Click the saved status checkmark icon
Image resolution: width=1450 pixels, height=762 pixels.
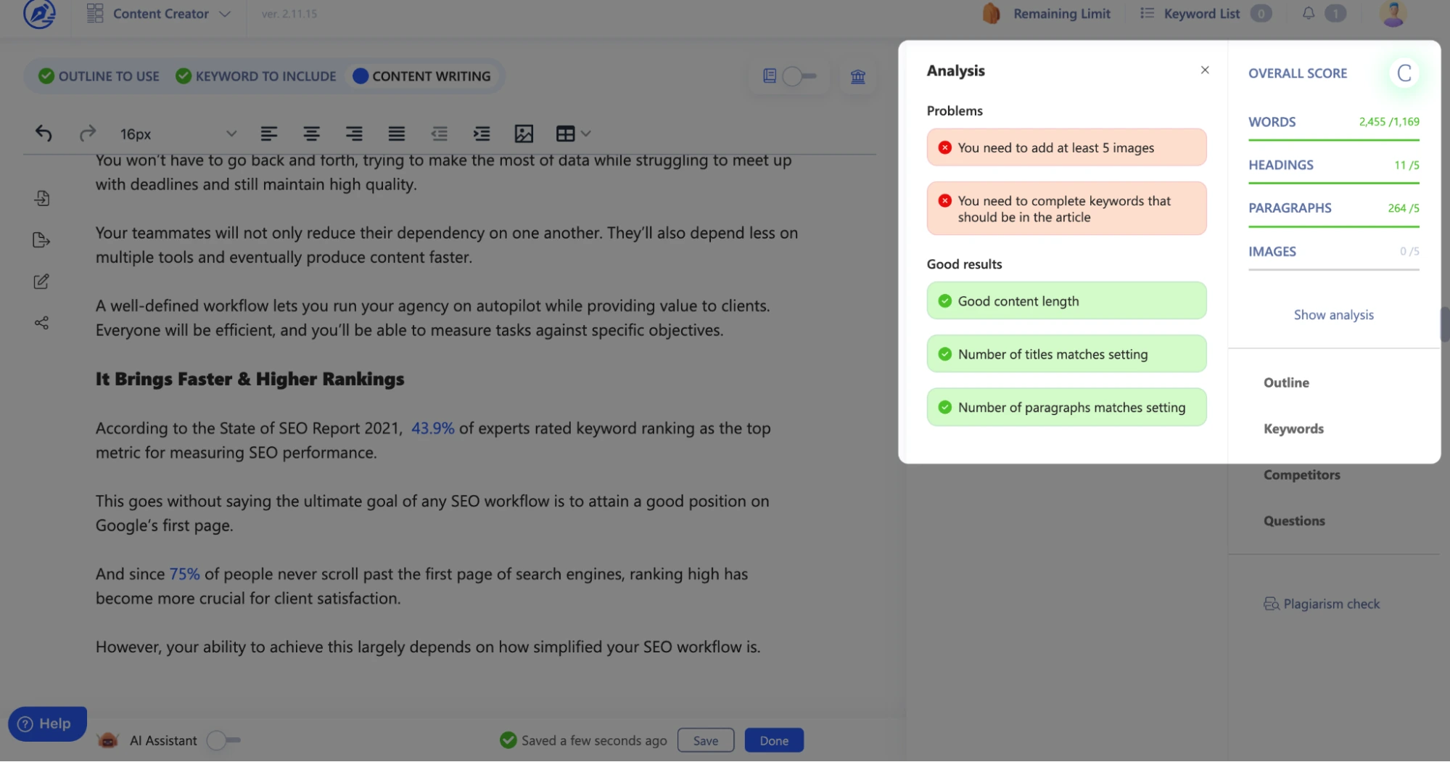(x=508, y=740)
